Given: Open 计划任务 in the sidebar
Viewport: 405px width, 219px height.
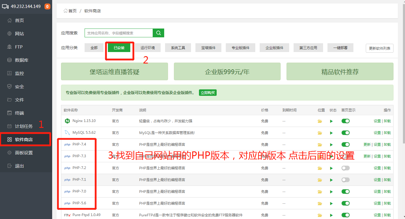Looking at the screenshot, I should click(26, 126).
